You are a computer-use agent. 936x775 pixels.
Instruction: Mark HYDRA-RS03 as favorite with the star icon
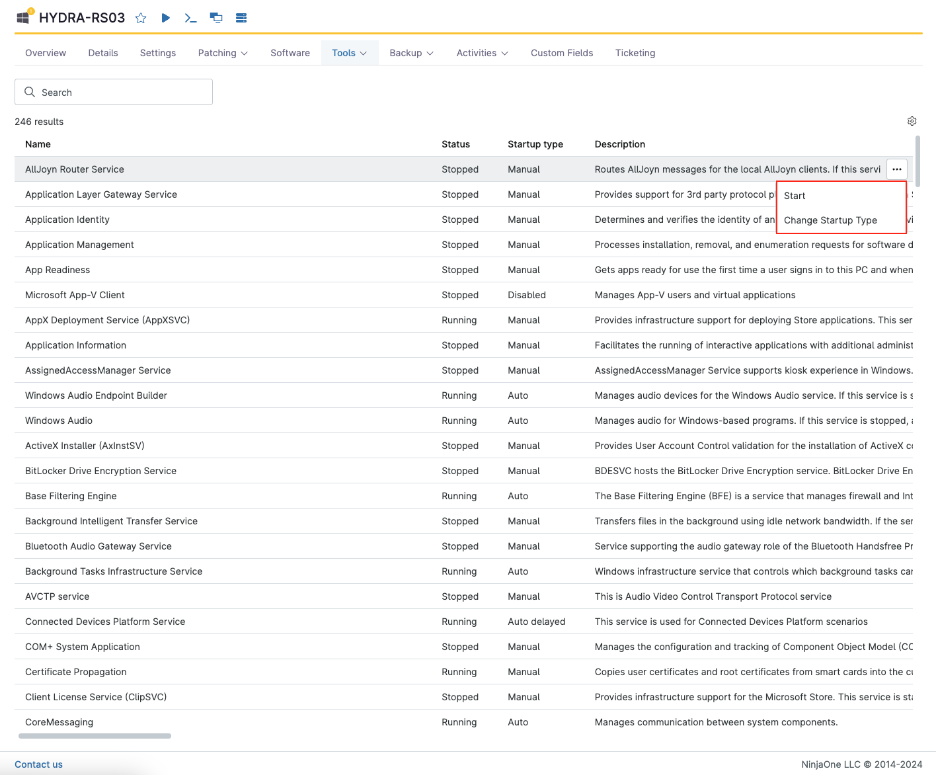(x=141, y=18)
